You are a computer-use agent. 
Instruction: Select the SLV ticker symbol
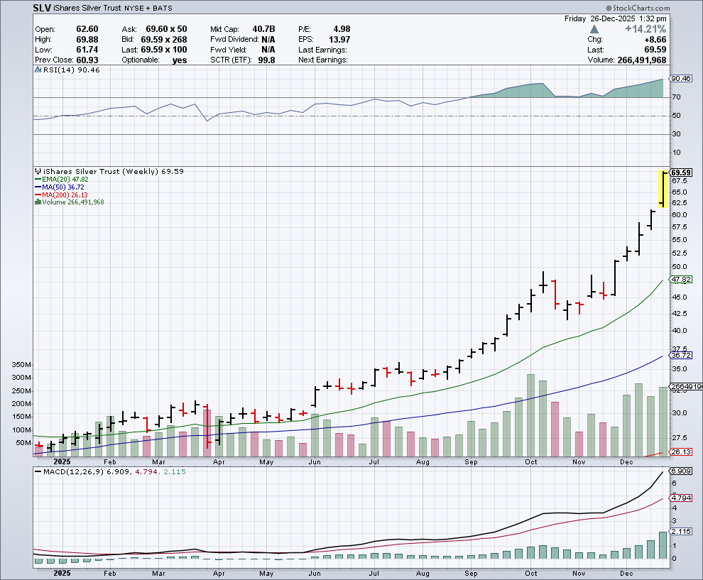[x=42, y=8]
